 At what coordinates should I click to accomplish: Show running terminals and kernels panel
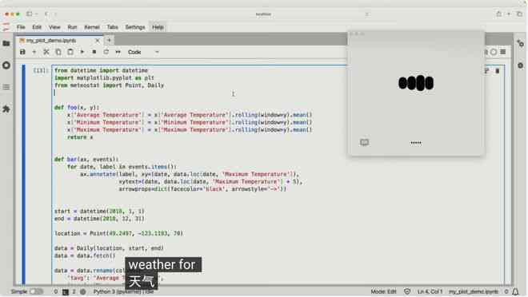[x=6, y=65]
